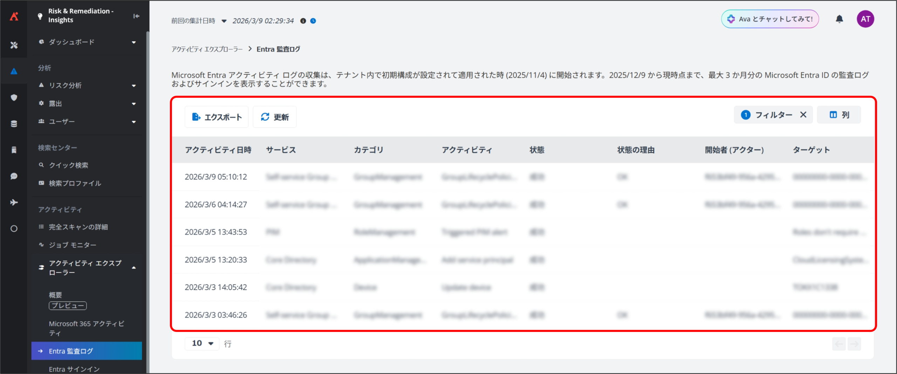Clear the active filter with X
This screenshot has height=374, width=897.
[x=803, y=115]
